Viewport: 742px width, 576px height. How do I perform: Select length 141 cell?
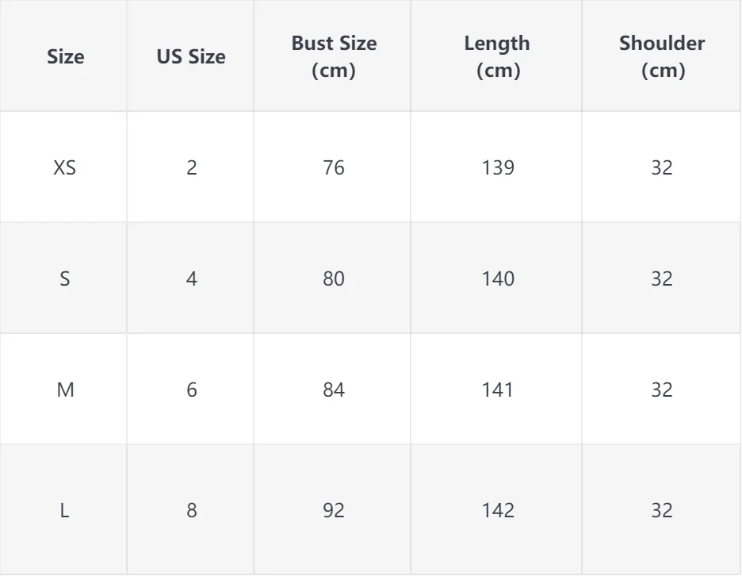pos(497,390)
